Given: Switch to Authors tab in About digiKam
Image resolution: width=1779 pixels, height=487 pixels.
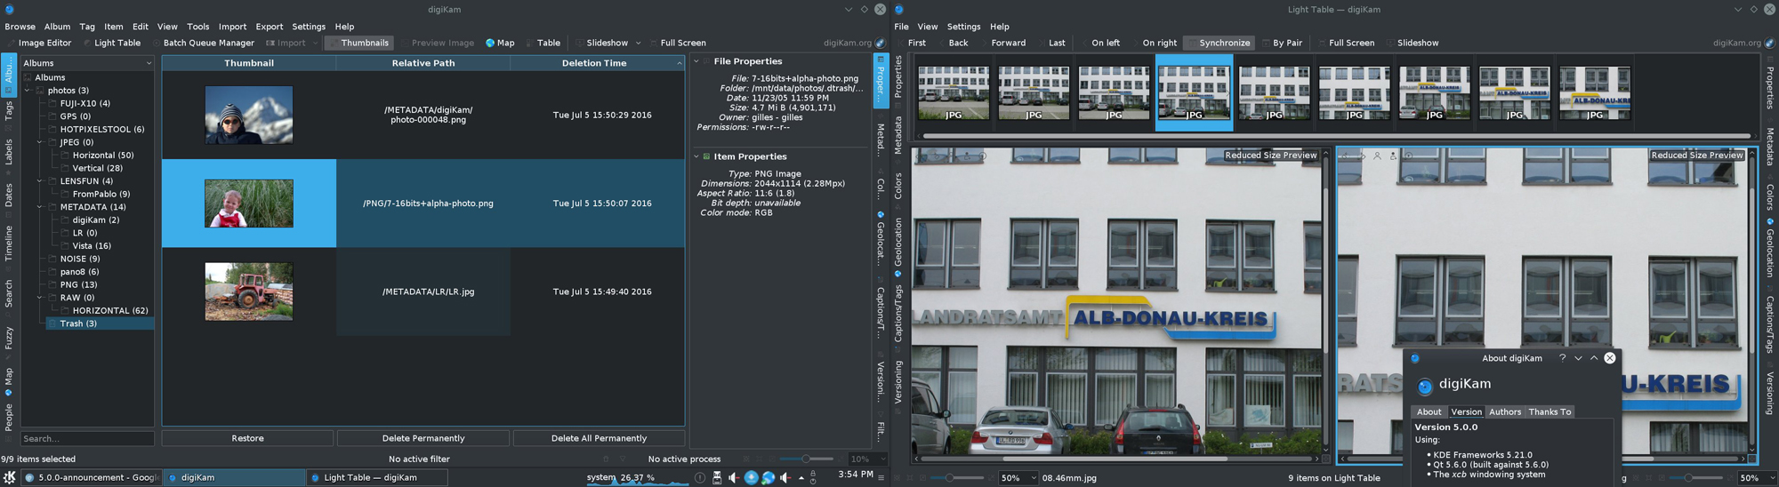Looking at the screenshot, I should (x=1505, y=411).
